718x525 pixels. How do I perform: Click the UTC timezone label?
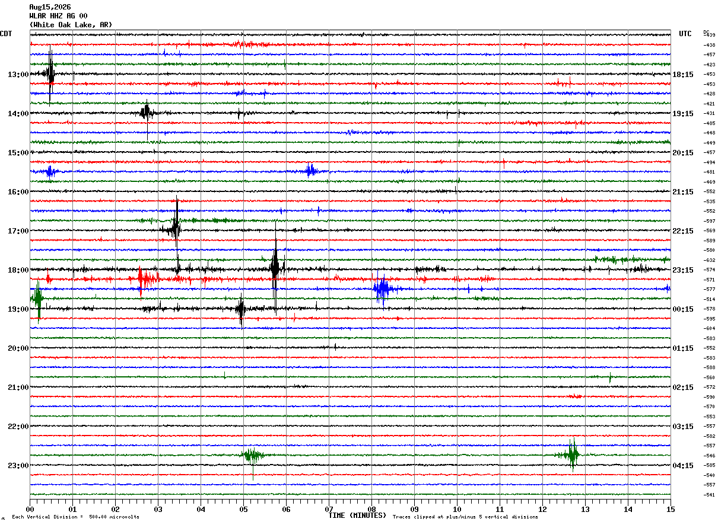pyautogui.click(x=685, y=34)
